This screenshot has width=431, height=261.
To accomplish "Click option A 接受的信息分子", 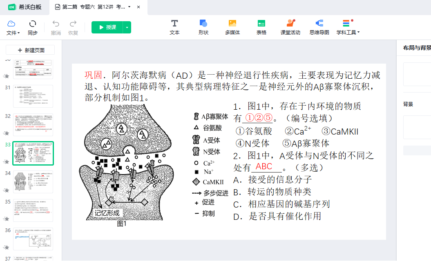I will pos(272,180).
